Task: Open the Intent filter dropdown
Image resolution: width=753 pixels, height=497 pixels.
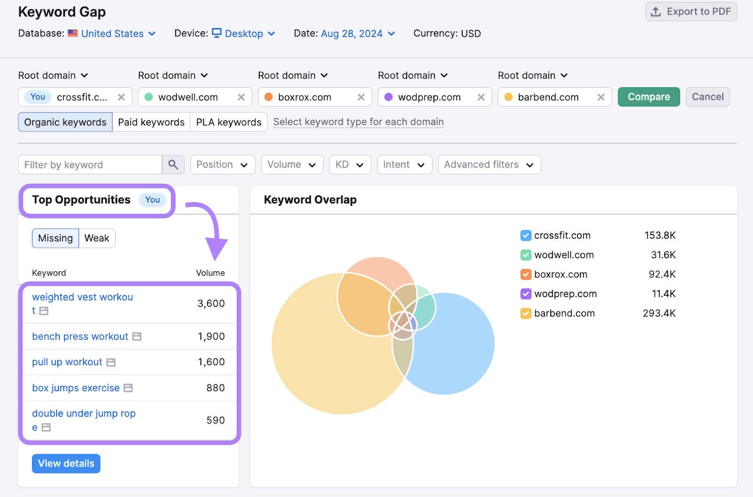Action: 404,164
